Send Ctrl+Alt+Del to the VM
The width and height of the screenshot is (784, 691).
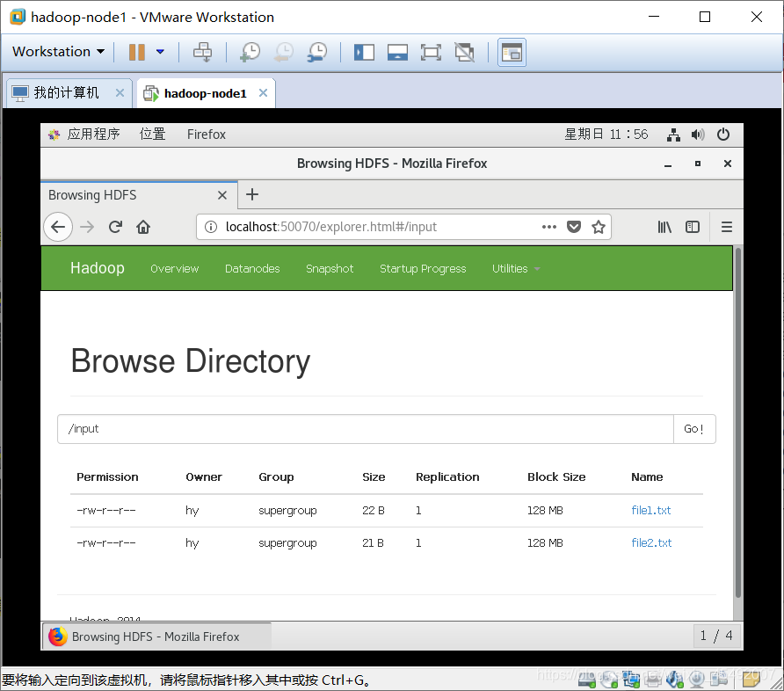pyautogui.click(x=202, y=52)
